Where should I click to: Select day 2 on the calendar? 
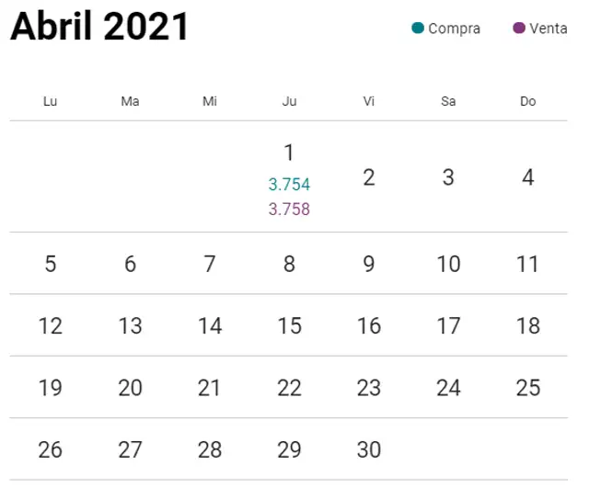pos(369,177)
